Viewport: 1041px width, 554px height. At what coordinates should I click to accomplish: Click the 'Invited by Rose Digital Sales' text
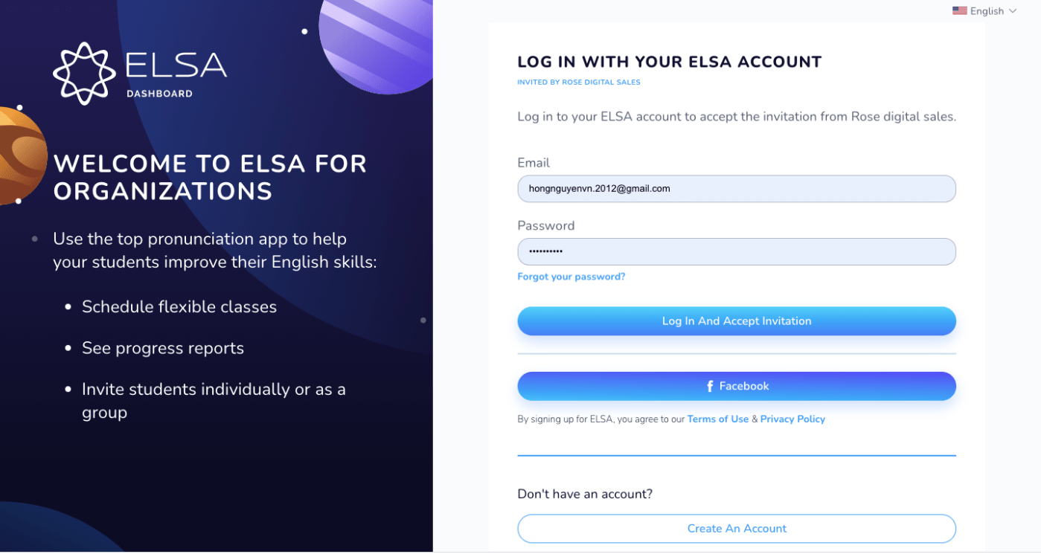pyautogui.click(x=578, y=83)
